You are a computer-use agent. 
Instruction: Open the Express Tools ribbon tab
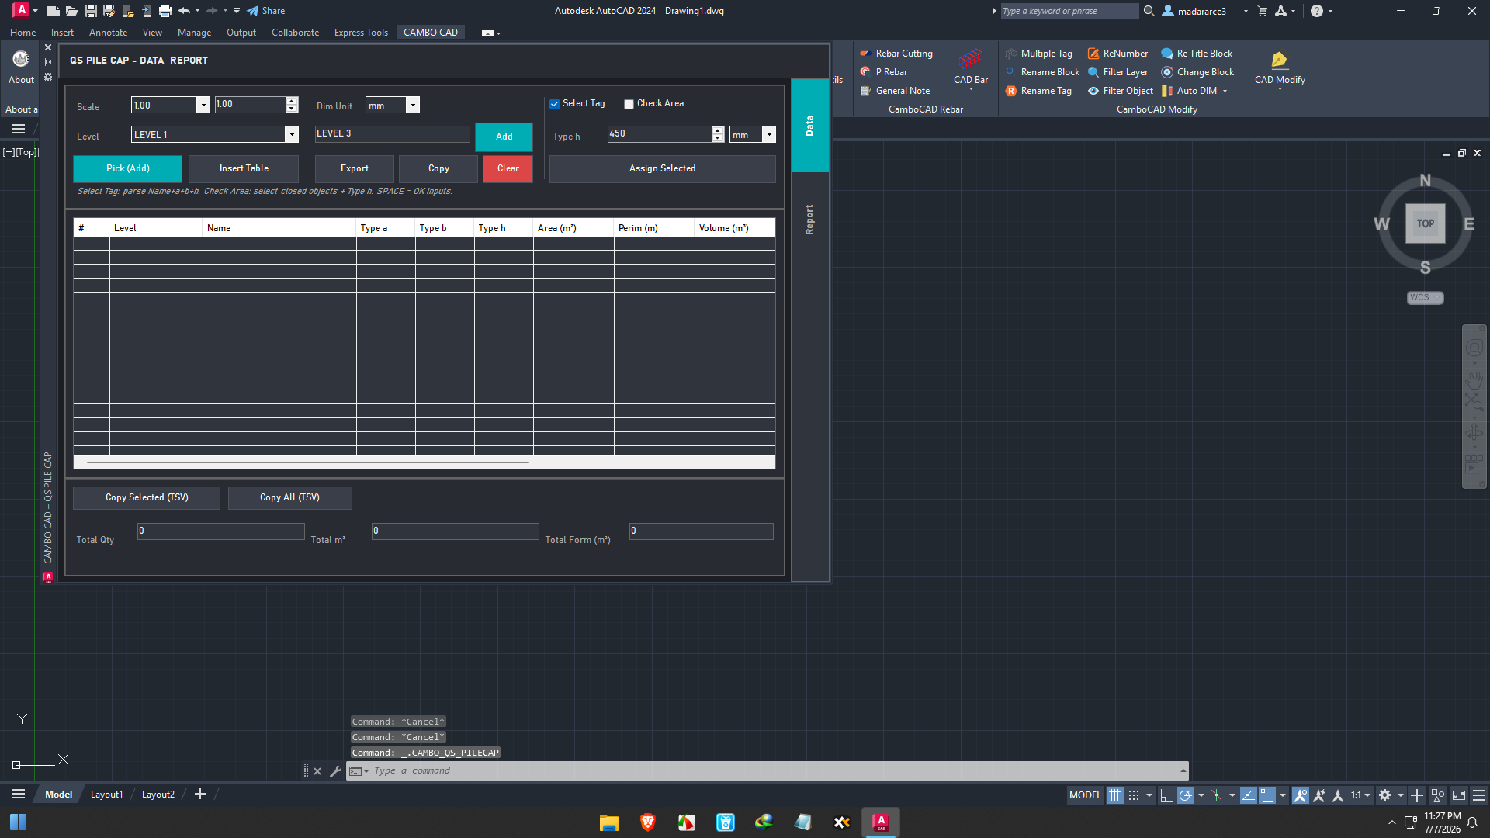click(361, 33)
